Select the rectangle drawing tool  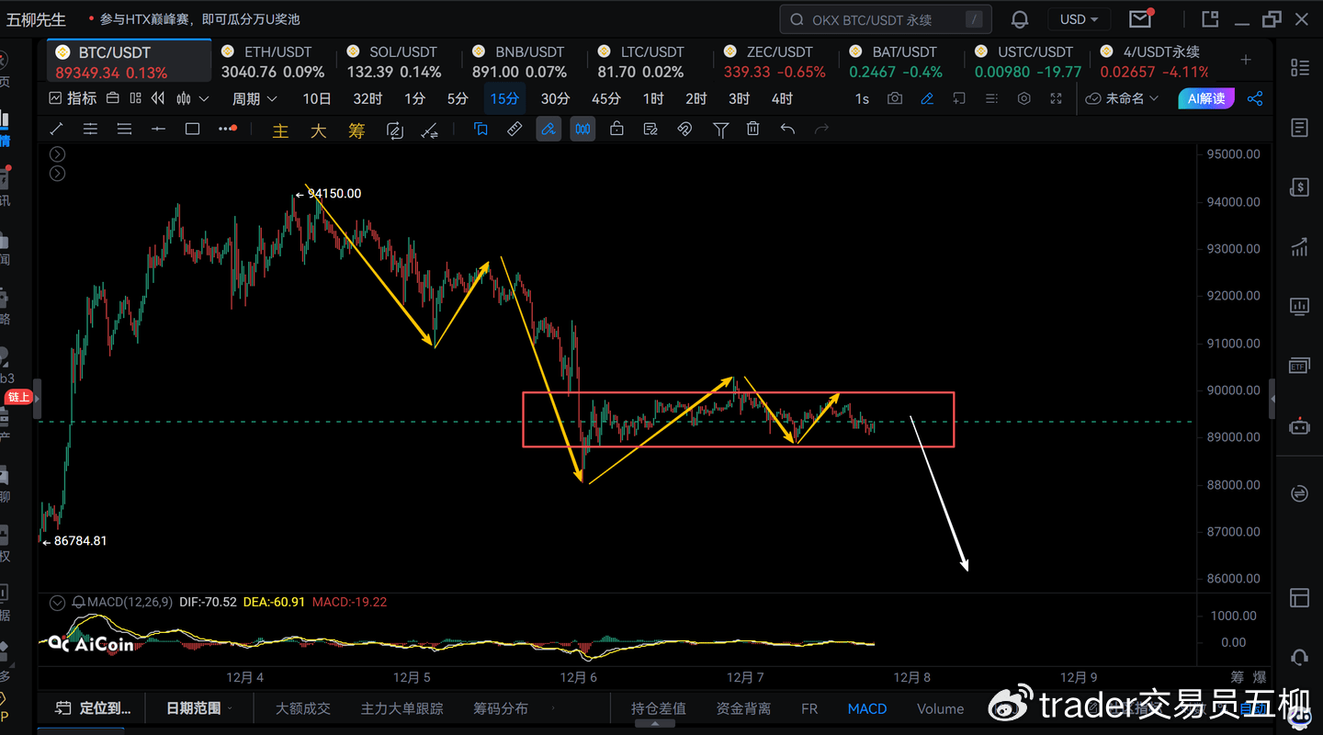(192, 130)
